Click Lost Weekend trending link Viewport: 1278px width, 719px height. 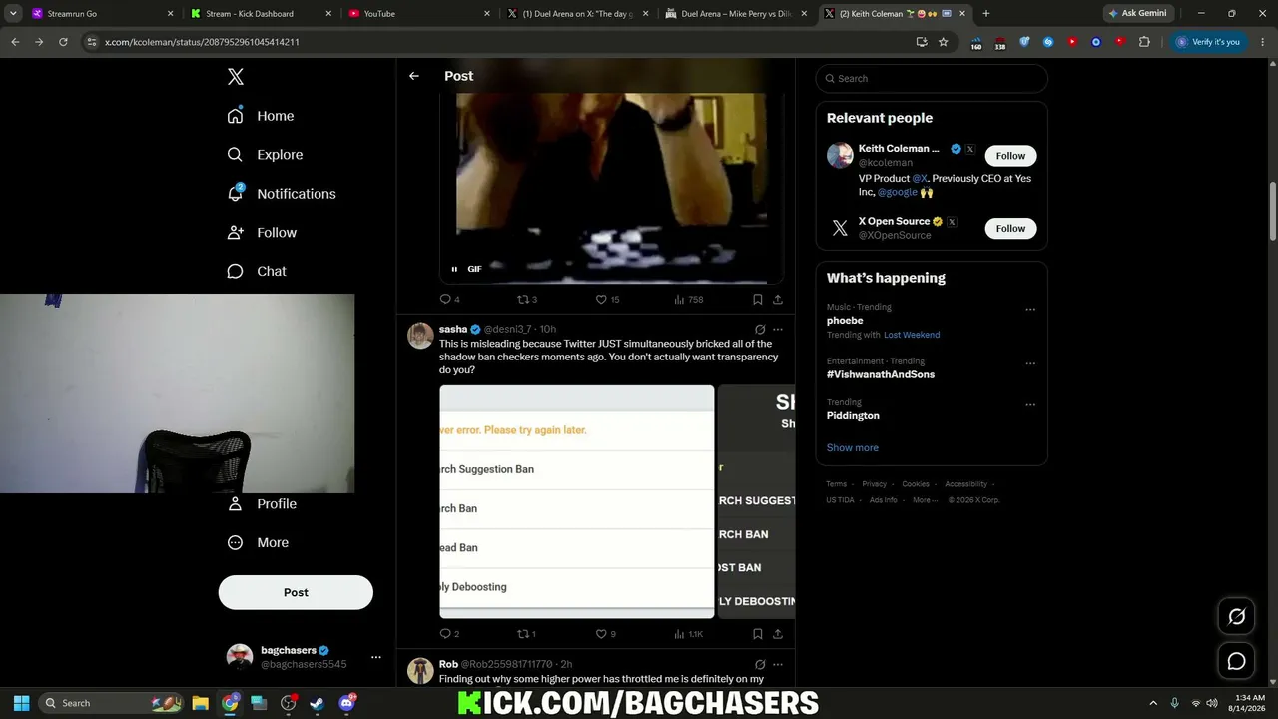[912, 335]
